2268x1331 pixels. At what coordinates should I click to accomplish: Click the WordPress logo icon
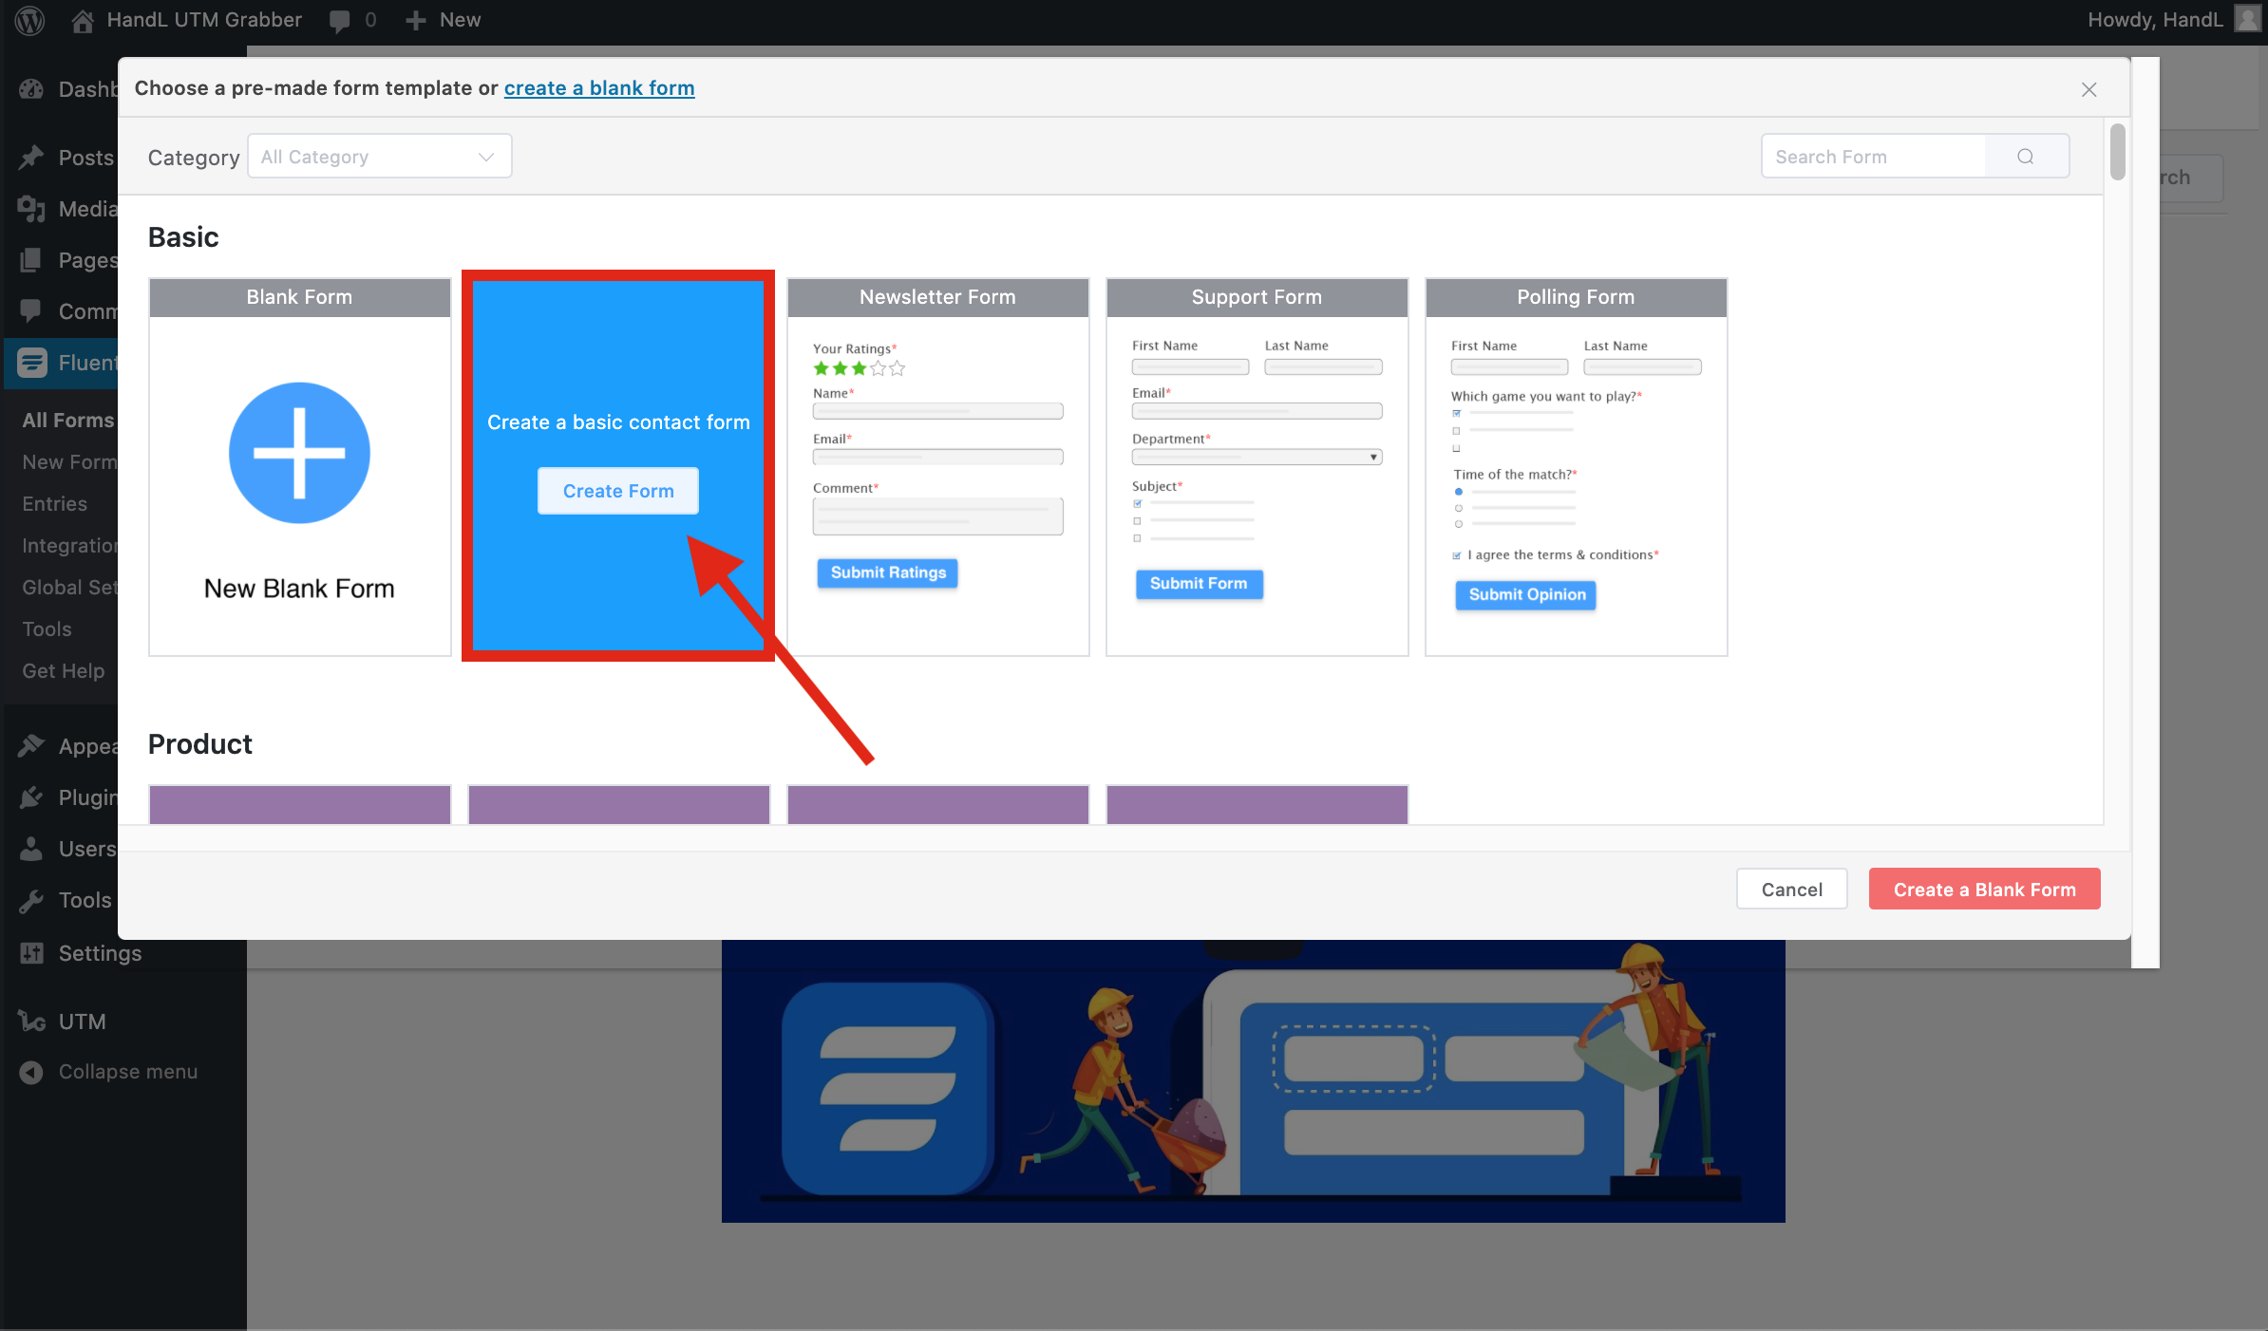click(29, 20)
